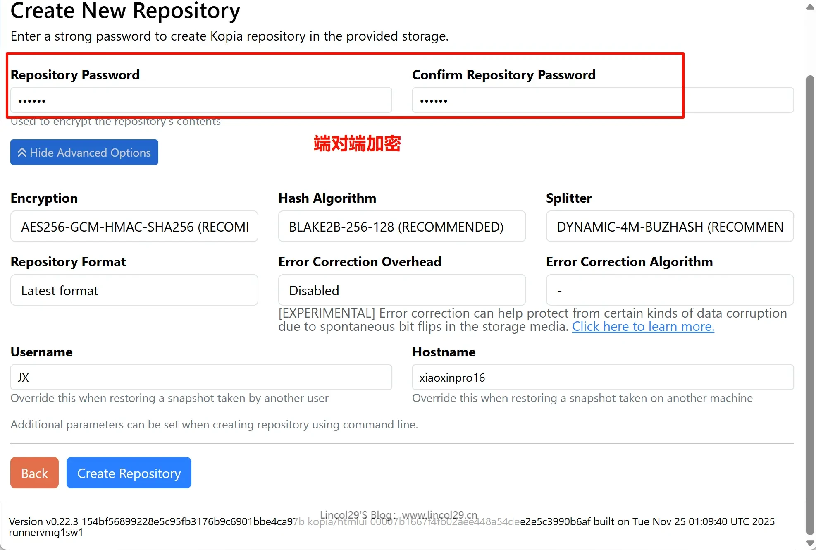Open the Error Correction Algorithm dropdown
Image resolution: width=816 pixels, height=550 pixels.
670,290
